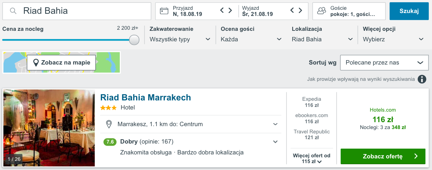Open the check-in calendar icon
432x170 pixels.
[x=164, y=11]
